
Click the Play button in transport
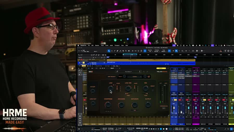point(164,129)
